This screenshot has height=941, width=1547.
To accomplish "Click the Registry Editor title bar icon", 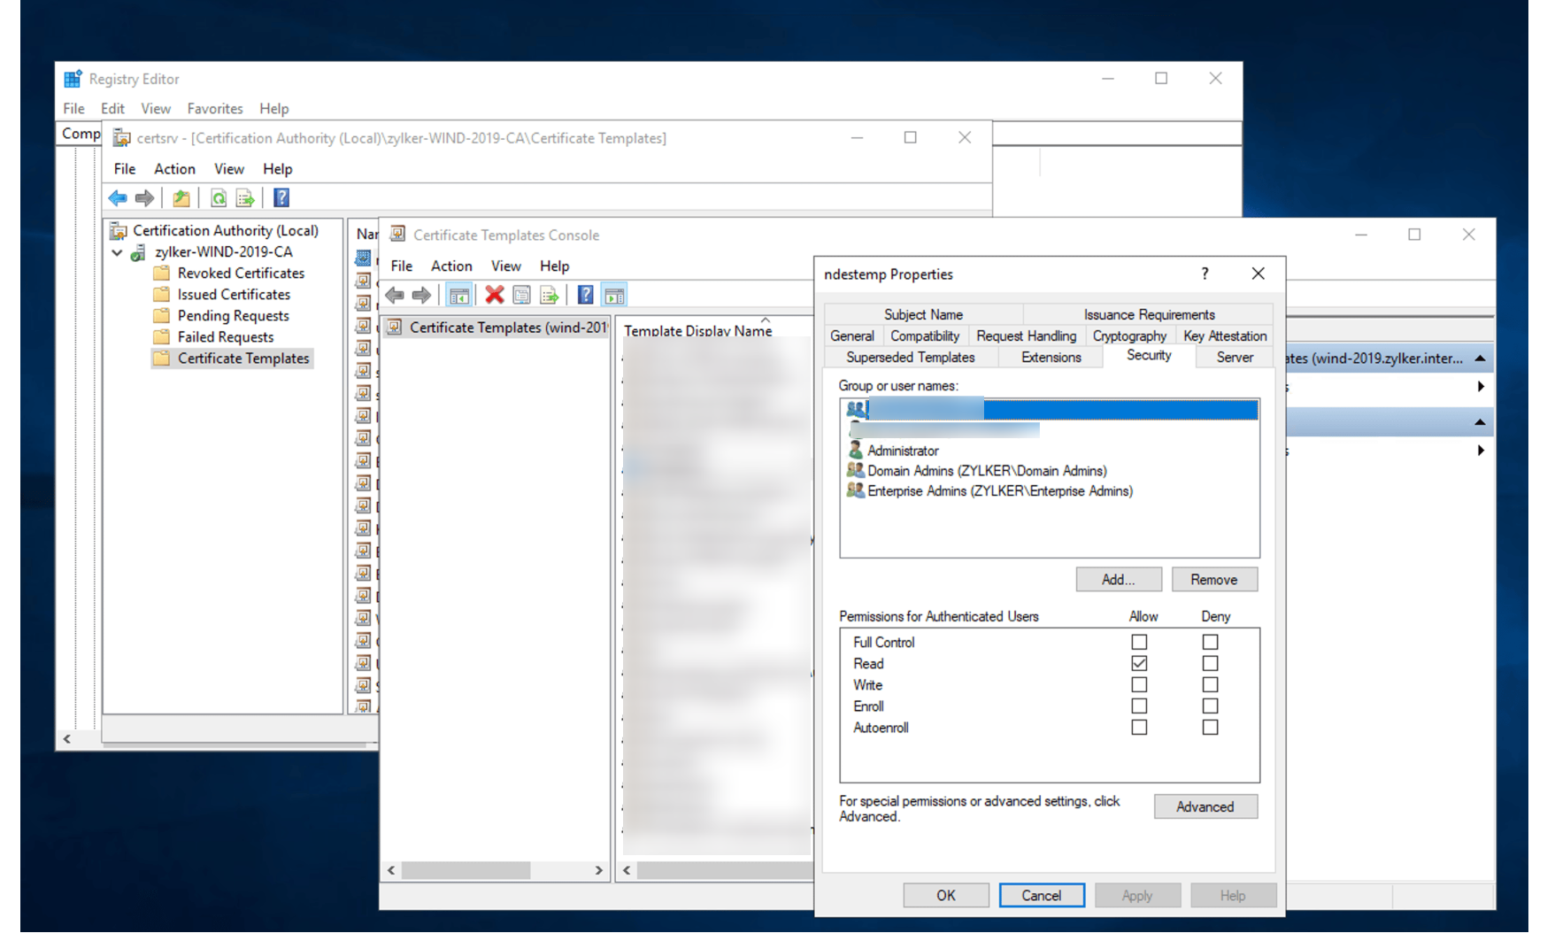I will [73, 79].
